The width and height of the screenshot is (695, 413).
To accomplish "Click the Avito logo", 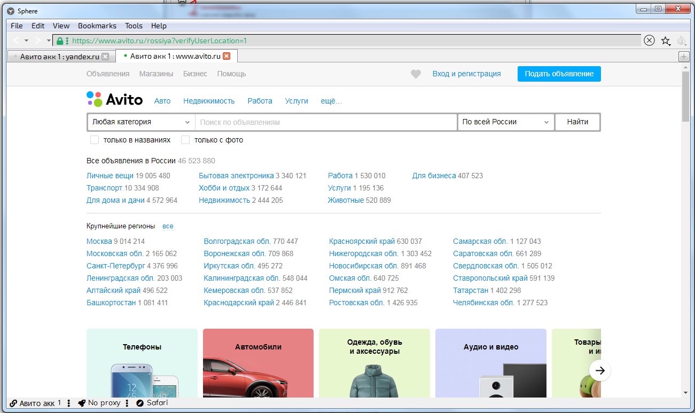I will click(115, 99).
